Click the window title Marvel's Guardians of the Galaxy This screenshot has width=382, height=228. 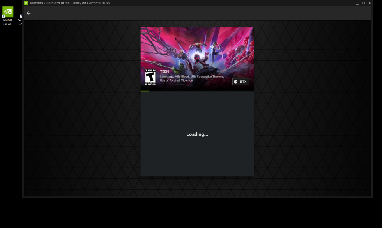tap(69, 3)
